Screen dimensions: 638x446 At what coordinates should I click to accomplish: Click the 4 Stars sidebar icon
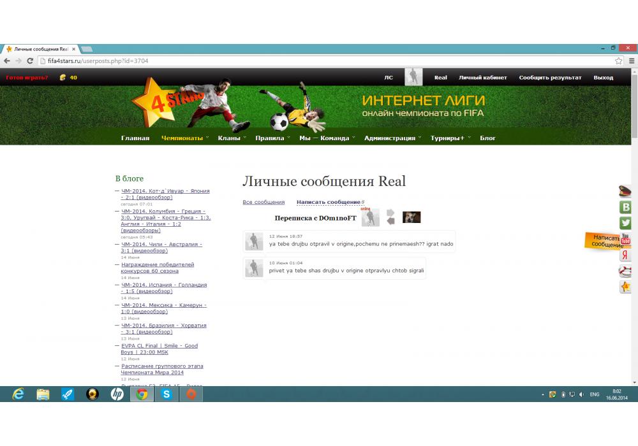tap(625, 287)
